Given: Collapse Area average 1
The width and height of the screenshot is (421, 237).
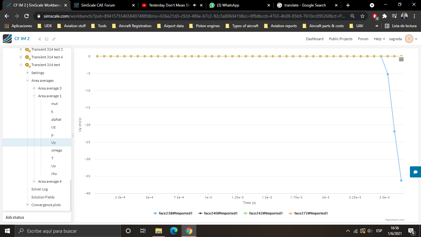Looking at the screenshot, I should coord(34,96).
